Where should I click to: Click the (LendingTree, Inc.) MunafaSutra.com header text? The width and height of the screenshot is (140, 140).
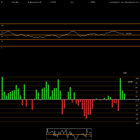(124, 2)
